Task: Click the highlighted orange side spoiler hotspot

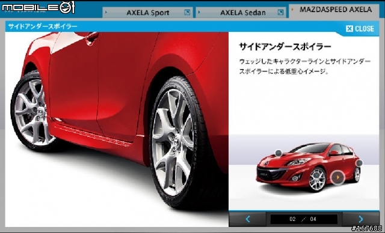Action: click(337, 177)
